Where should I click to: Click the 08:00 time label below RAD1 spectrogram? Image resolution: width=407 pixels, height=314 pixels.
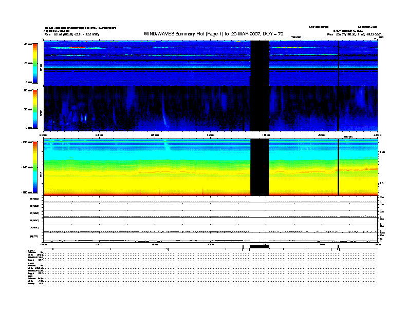point(155,135)
